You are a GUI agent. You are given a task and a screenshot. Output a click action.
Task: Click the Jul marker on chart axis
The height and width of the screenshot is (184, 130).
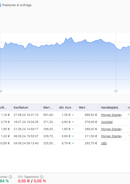pos(116,91)
